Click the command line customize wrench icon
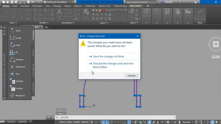221x124 pixels. [52, 117]
